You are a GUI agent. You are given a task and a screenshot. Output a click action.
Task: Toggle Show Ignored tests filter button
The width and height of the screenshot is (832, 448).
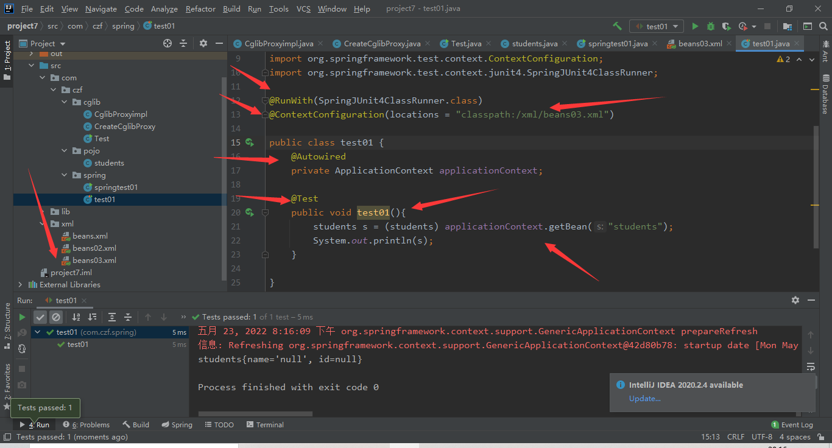coord(56,317)
